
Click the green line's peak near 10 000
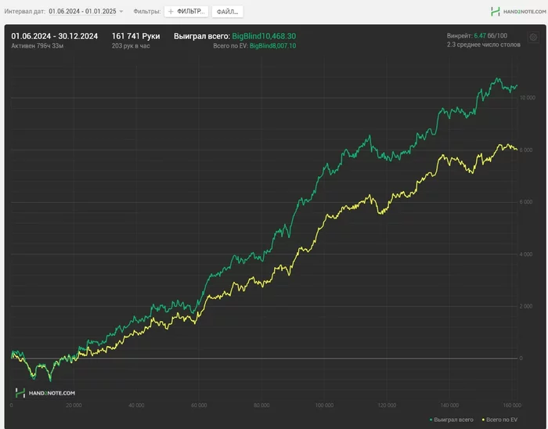click(498, 79)
